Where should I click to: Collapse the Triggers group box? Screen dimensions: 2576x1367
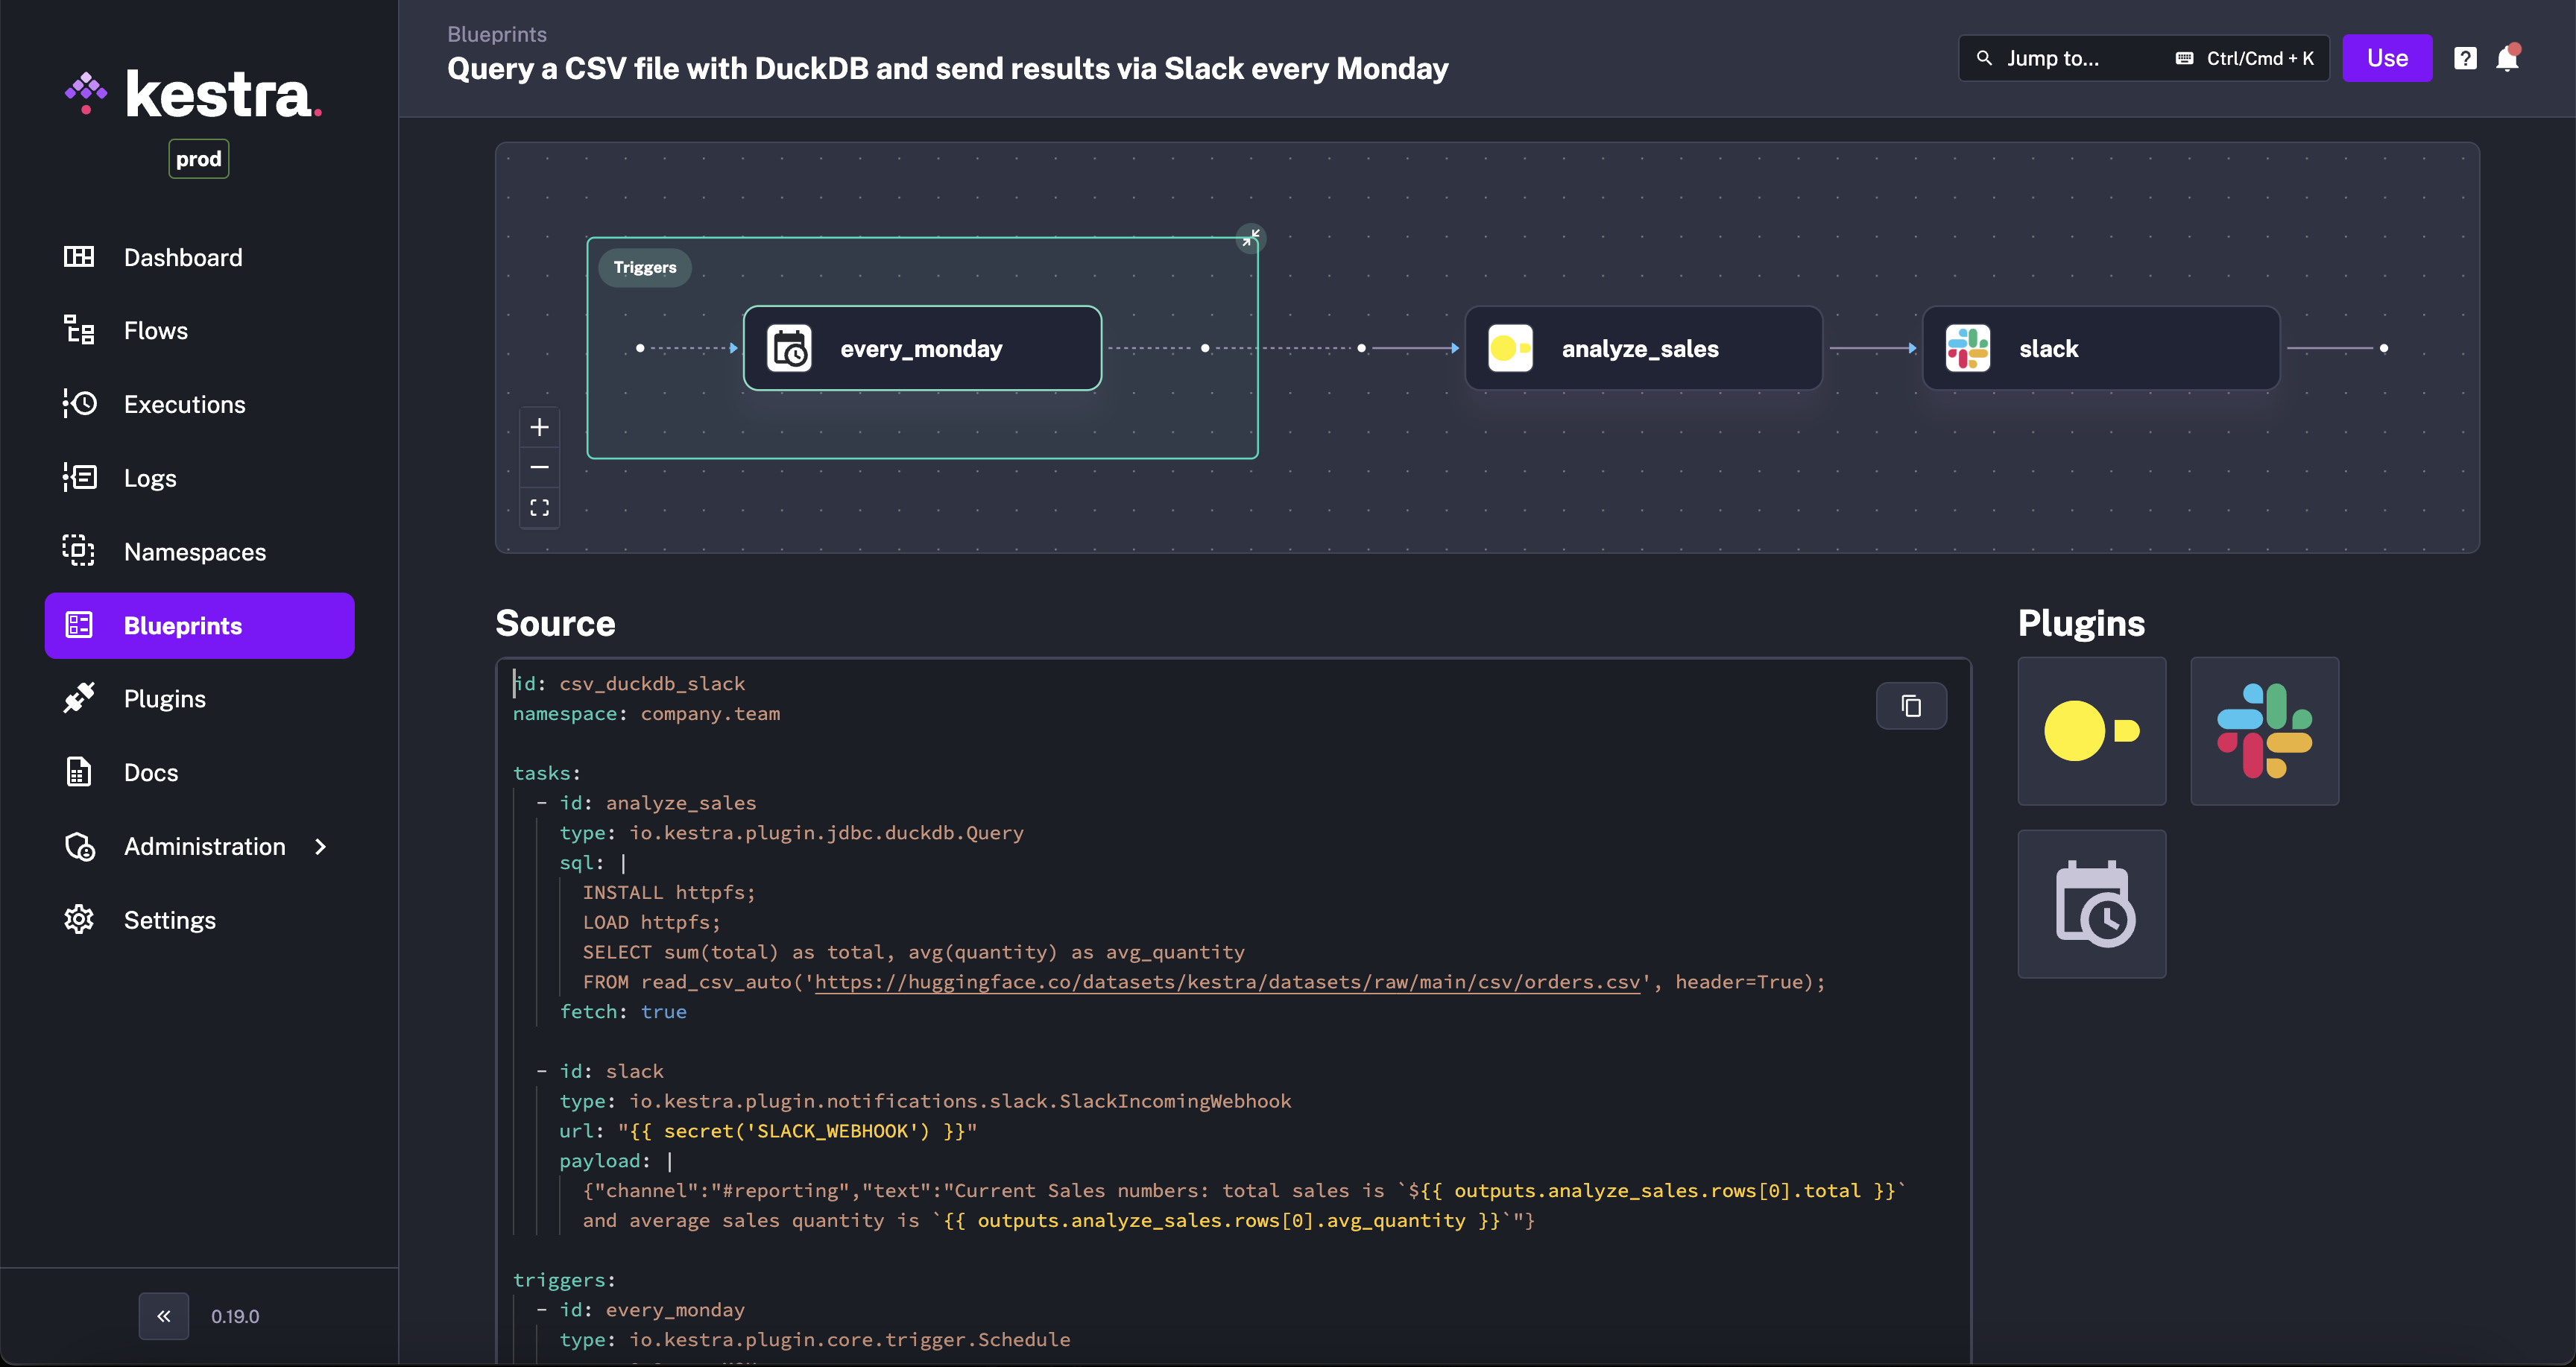(x=1250, y=238)
